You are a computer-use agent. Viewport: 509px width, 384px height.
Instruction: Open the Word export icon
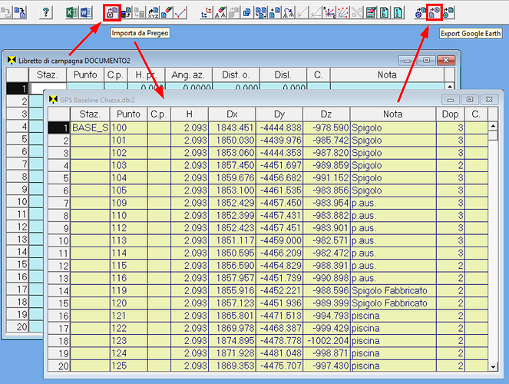pos(86,13)
